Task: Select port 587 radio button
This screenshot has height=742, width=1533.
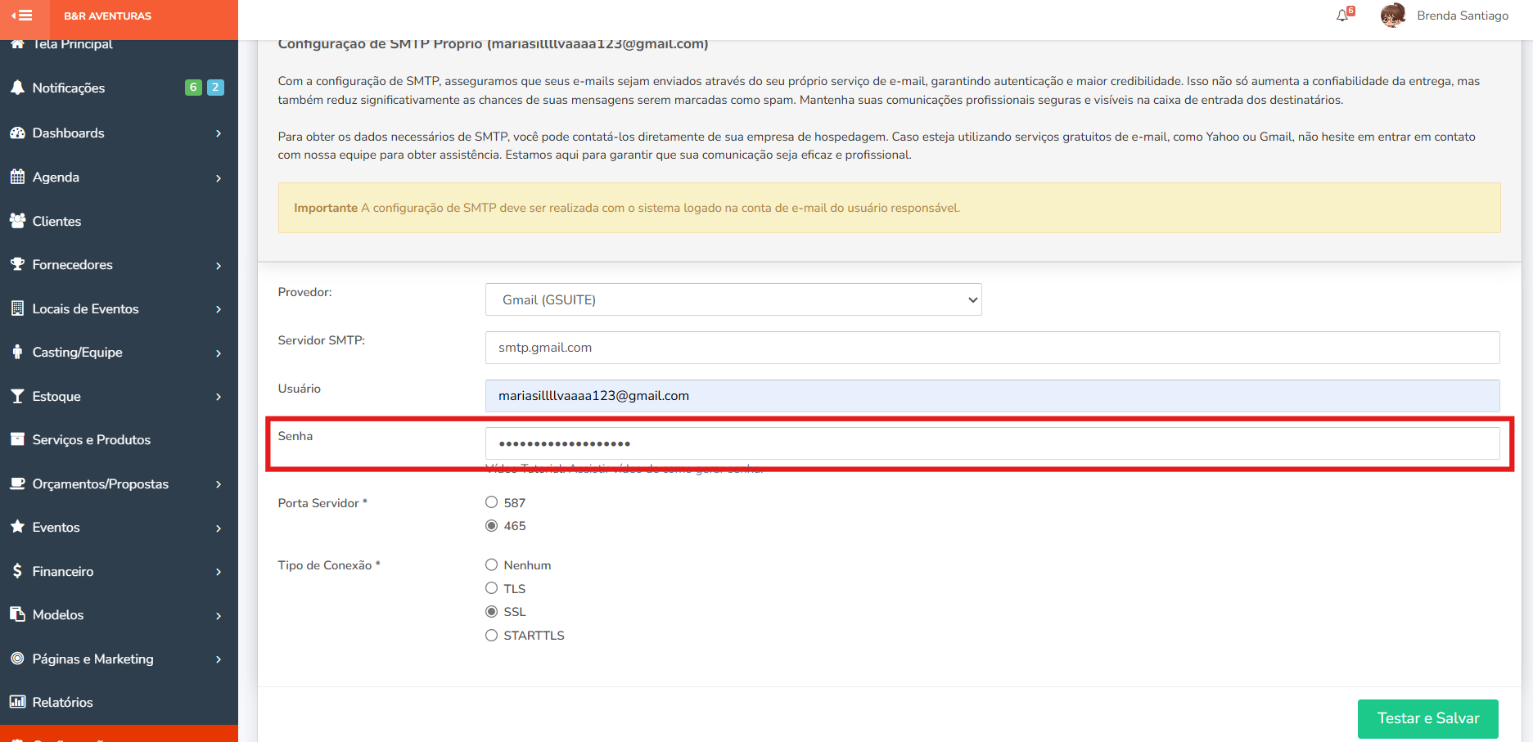Action: click(x=491, y=502)
